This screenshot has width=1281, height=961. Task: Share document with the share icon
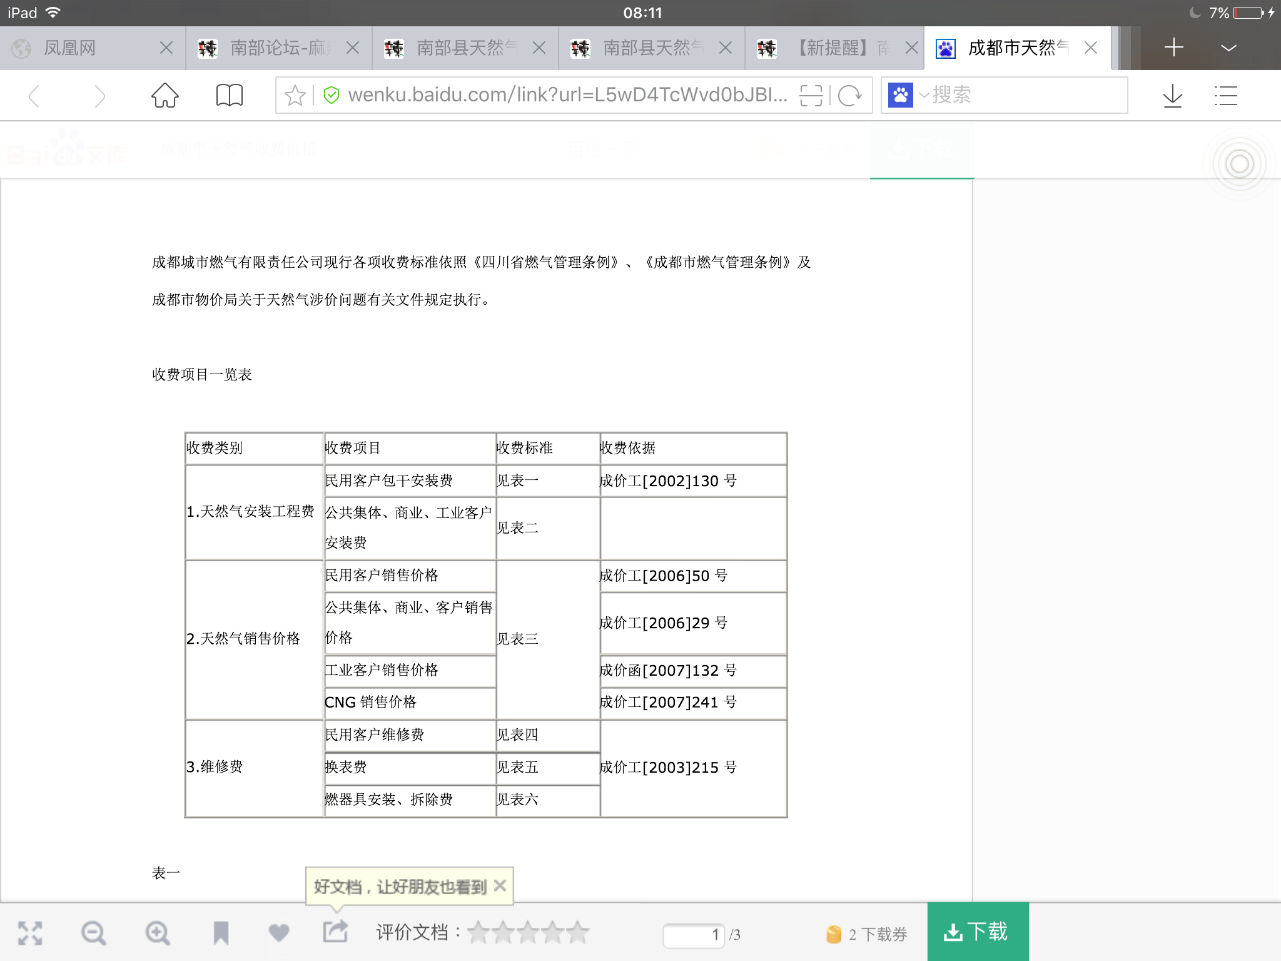[x=335, y=932]
